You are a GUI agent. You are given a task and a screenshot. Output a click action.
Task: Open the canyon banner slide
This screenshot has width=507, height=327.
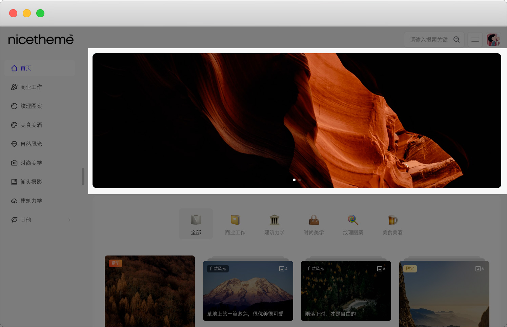(297, 121)
